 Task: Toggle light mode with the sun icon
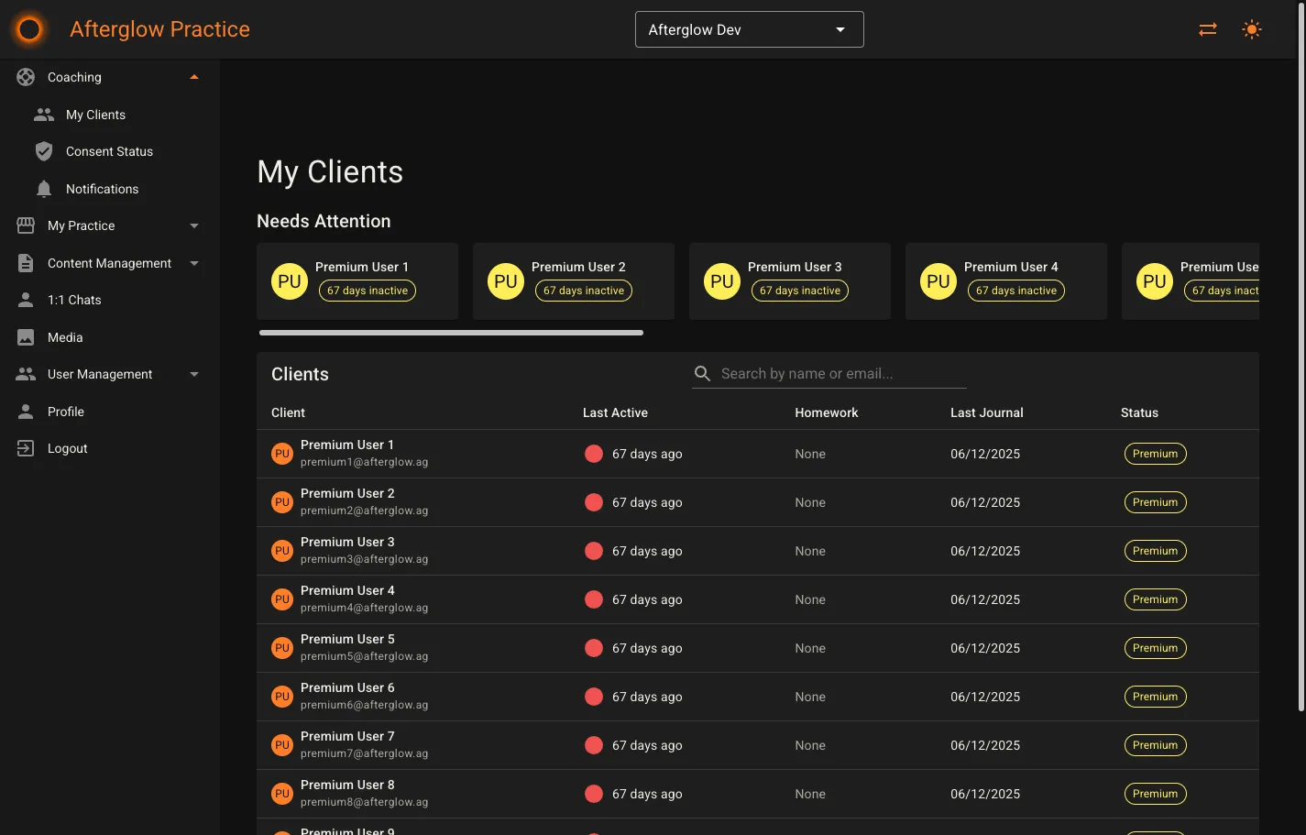click(1251, 28)
